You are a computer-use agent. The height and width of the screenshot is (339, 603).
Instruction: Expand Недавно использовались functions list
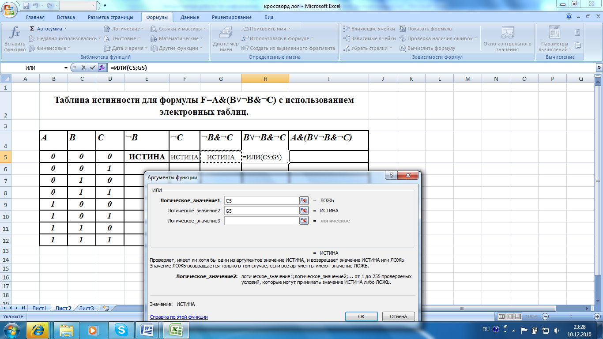(64, 38)
